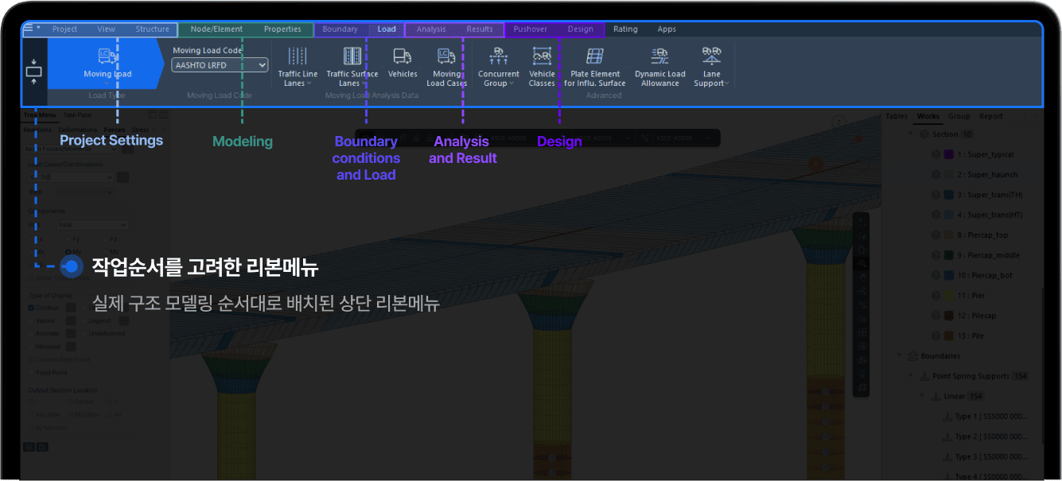
Task: Click the ribbon collapse icon at left
Action: click(33, 72)
